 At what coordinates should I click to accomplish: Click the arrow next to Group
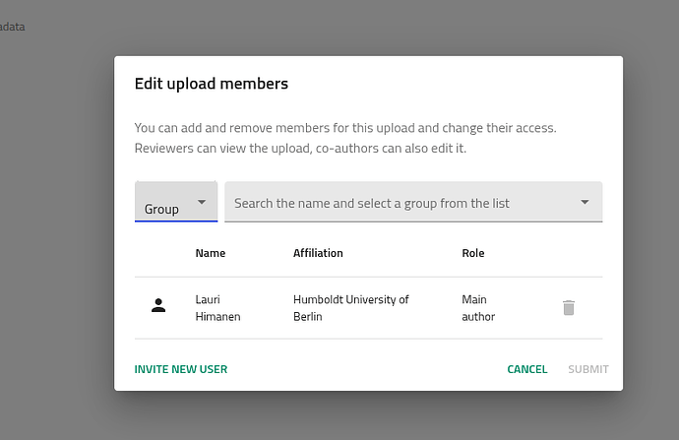(x=202, y=202)
